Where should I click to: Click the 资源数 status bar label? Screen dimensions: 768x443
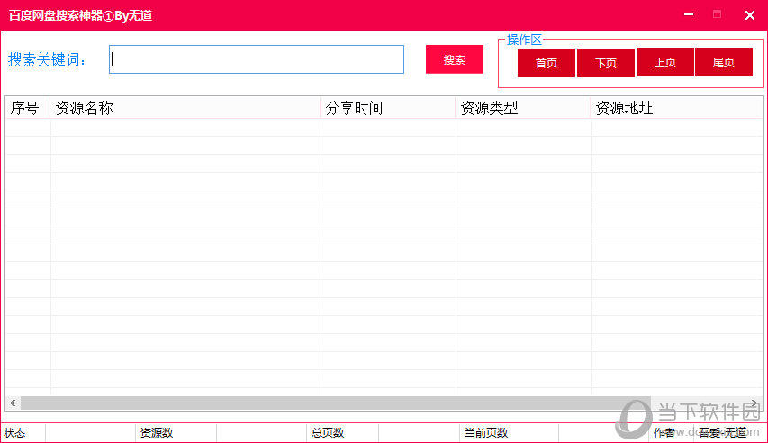pyautogui.click(x=157, y=433)
